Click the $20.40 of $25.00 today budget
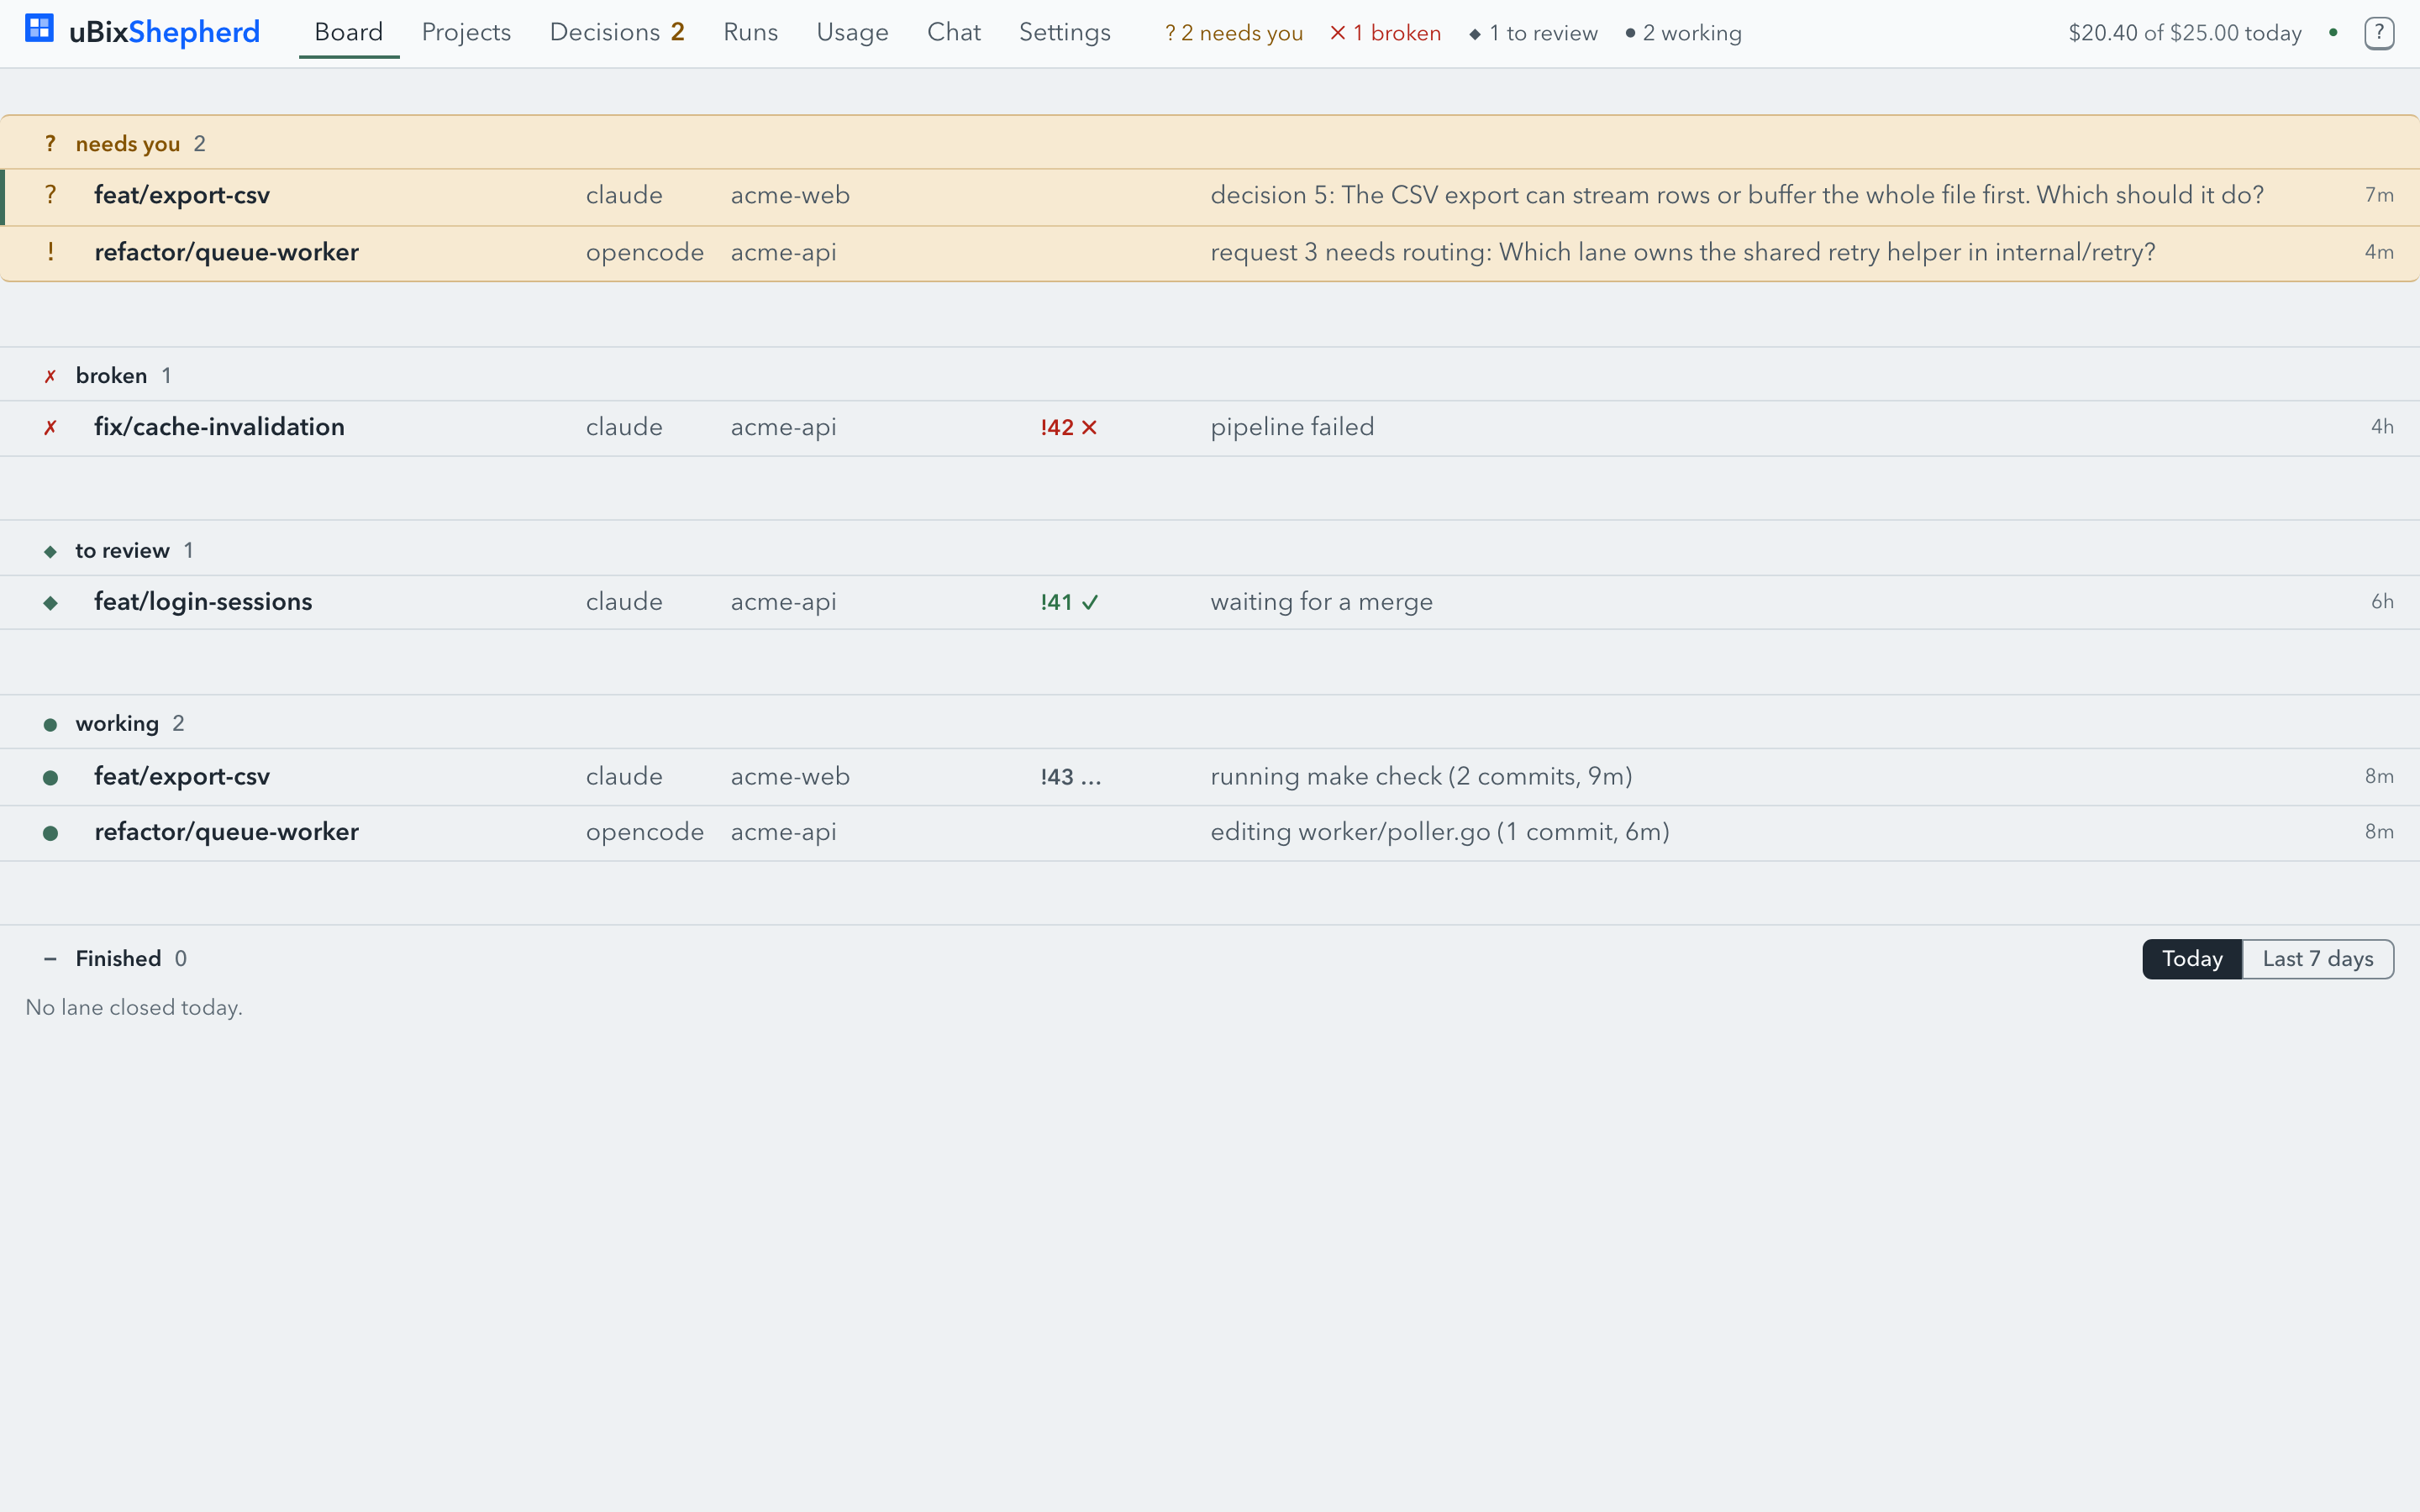Image resolution: width=2420 pixels, height=1512 pixels. point(2185,33)
